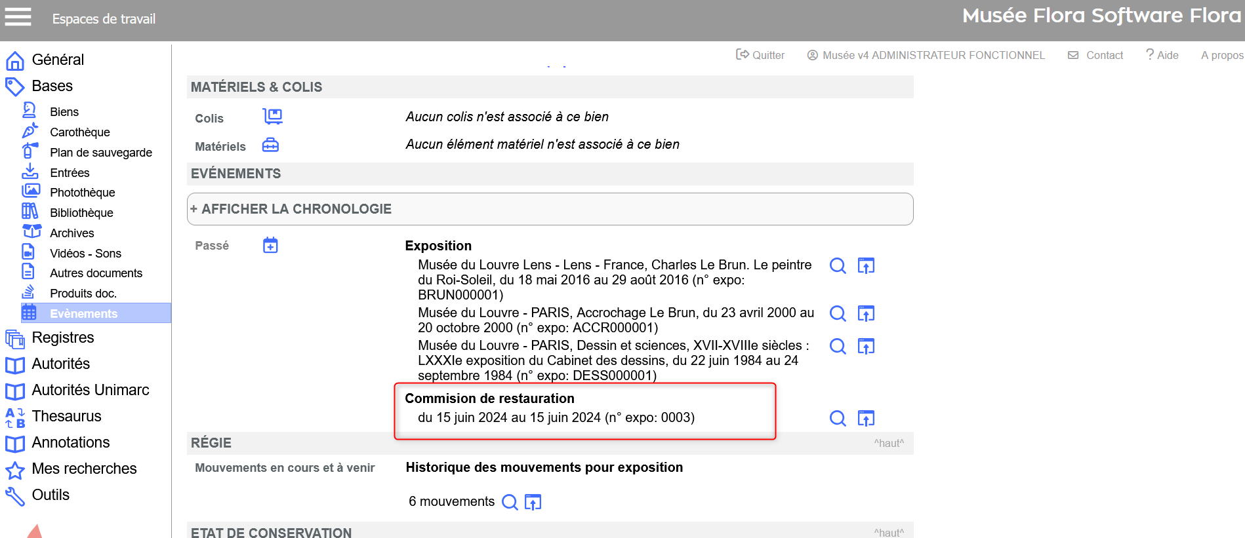
Task: Open the Accrochage Le Brun exposition in window
Action: [x=866, y=313]
